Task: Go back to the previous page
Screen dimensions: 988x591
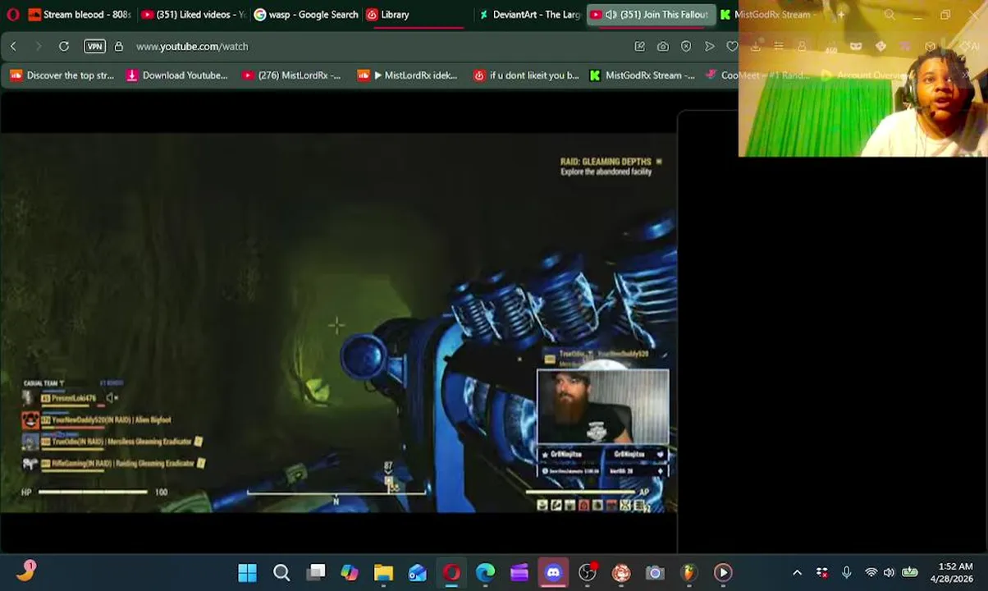Action: (x=13, y=46)
